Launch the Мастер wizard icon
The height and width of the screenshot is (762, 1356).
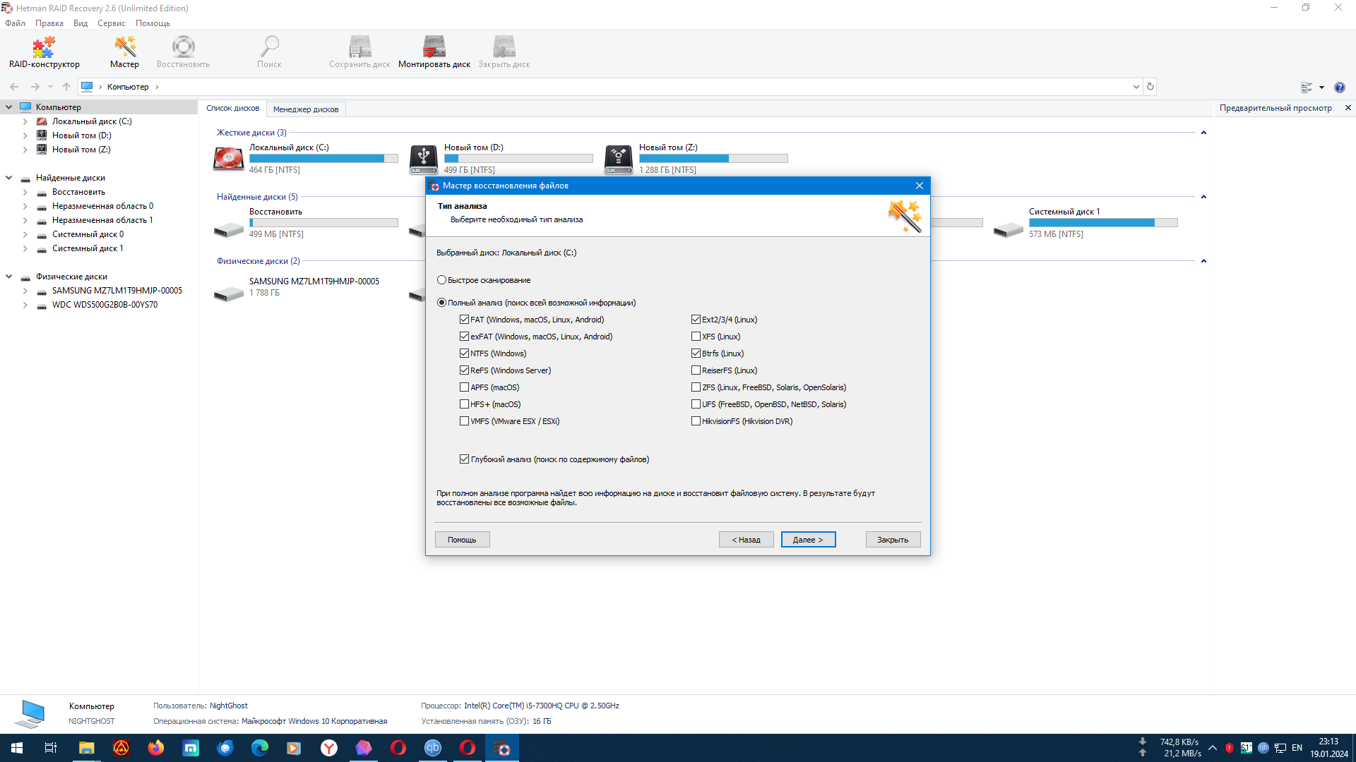pyautogui.click(x=125, y=52)
